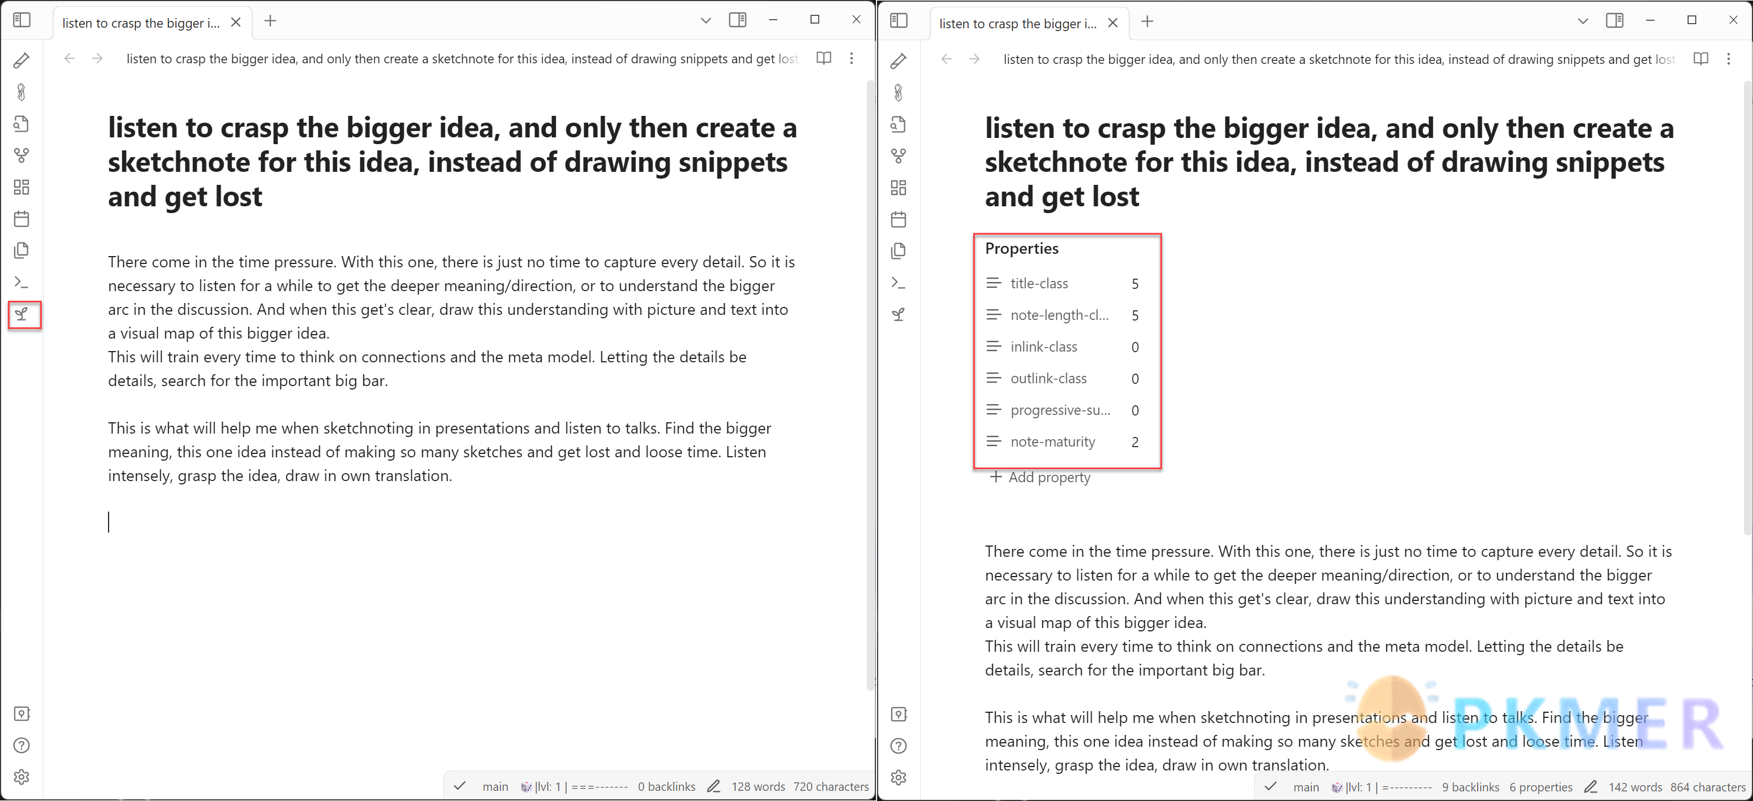
Task: Open help icon in the right window
Action: point(899,746)
